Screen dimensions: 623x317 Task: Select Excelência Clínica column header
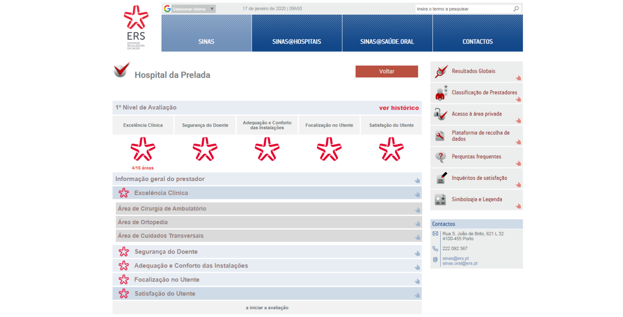[x=143, y=125]
